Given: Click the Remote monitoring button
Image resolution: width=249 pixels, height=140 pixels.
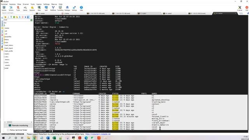Looking at the screenshot, I should coord(18,126).
